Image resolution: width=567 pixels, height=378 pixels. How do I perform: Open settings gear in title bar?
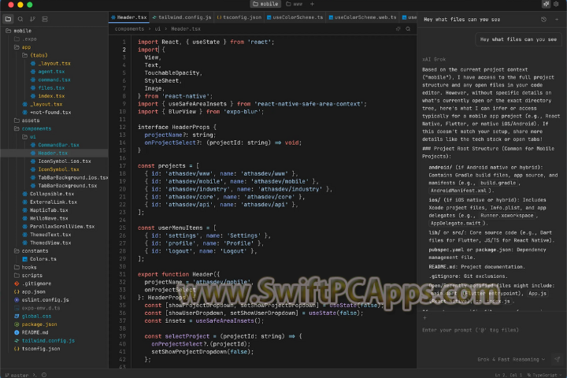(557, 4)
